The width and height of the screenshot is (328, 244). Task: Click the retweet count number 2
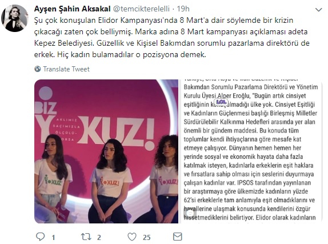pyautogui.click(x=99, y=237)
